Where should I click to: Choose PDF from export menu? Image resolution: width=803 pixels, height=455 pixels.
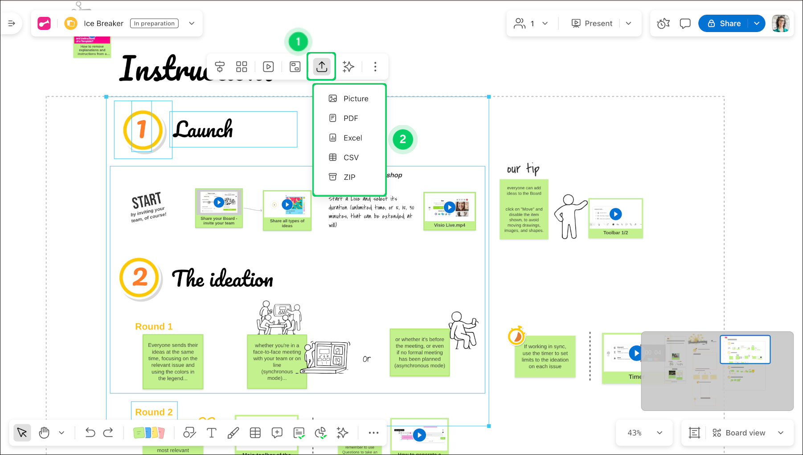[350, 118]
